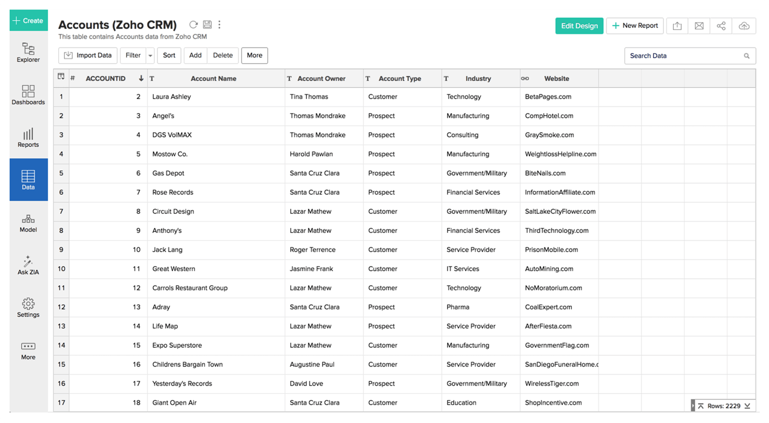This screenshot has height=423, width=769.
Task: Click the Edit Design button
Action: [x=579, y=26]
